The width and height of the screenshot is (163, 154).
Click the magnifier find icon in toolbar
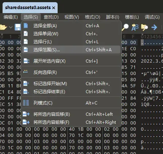[x=125, y=27]
